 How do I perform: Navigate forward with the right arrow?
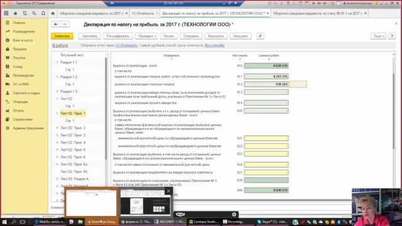[65, 24]
